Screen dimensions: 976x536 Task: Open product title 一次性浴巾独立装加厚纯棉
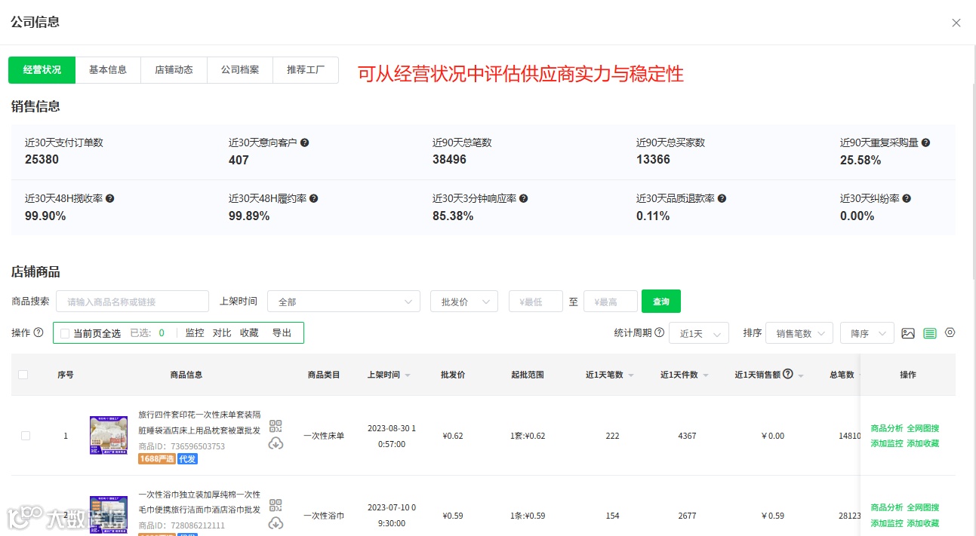tap(200, 502)
